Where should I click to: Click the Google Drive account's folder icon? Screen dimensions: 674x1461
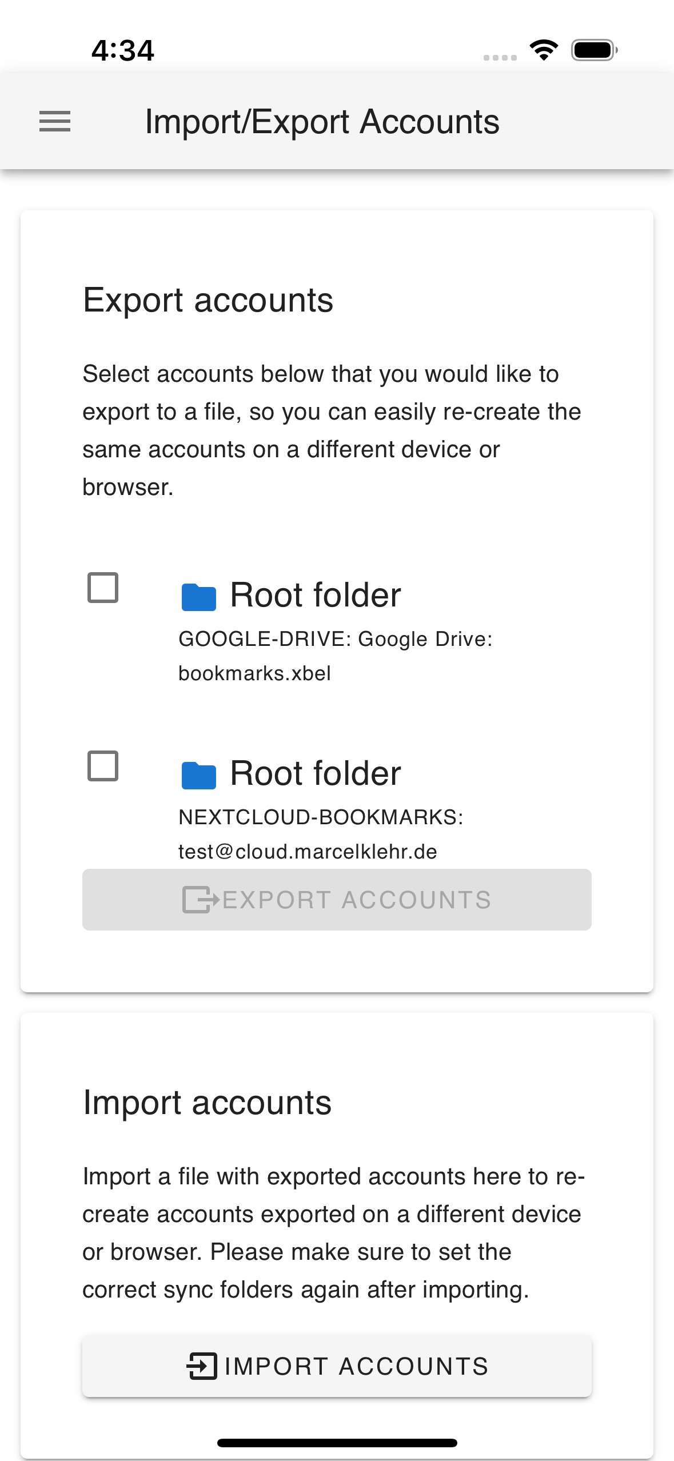coord(198,597)
